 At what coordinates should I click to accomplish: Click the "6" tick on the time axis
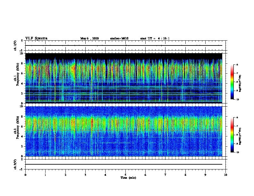[146, 175]
